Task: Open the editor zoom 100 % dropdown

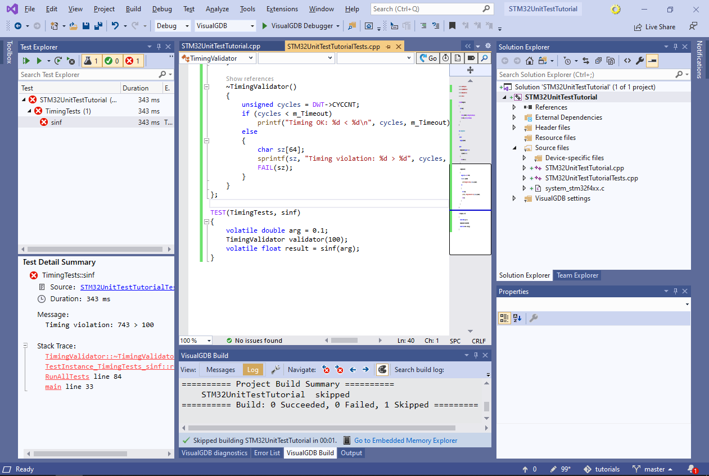Action: [x=196, y=341]
